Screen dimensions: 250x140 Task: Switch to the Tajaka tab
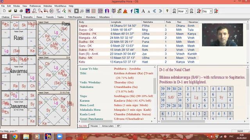tap(61, 17)
